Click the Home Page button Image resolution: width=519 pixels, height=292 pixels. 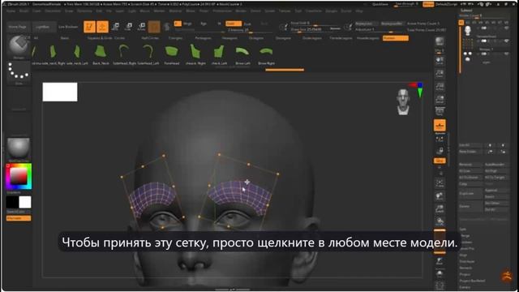(x=18, y=27)
